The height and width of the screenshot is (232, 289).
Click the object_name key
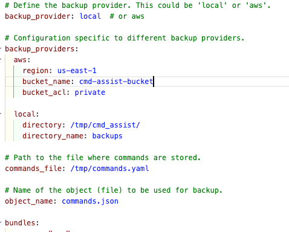coord(29,201)
